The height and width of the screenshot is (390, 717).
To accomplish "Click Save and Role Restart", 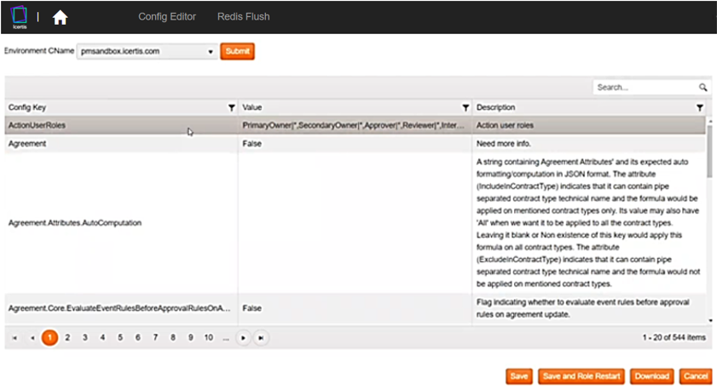I will (581, 376).
